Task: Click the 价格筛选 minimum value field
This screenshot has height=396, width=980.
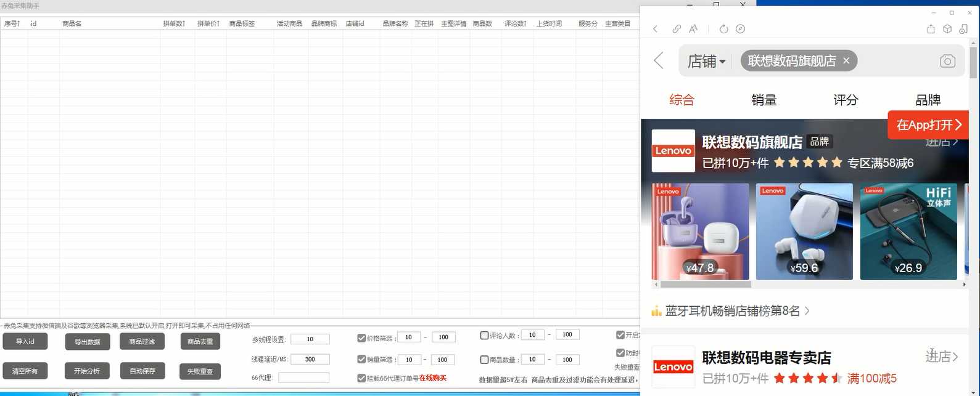Action: pos(409,337)
